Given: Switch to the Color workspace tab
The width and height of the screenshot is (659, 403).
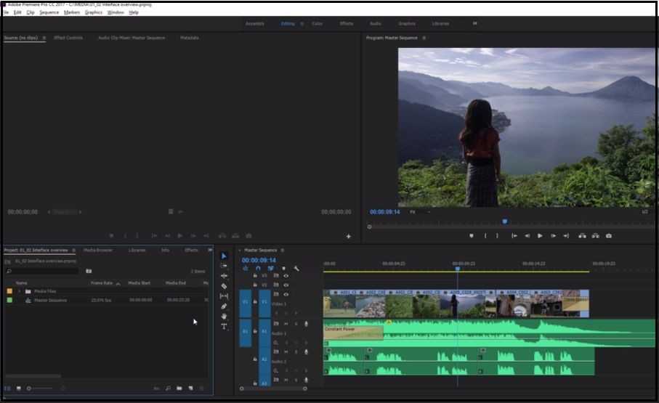Looking at the screenshot, I should pos(318,23).
